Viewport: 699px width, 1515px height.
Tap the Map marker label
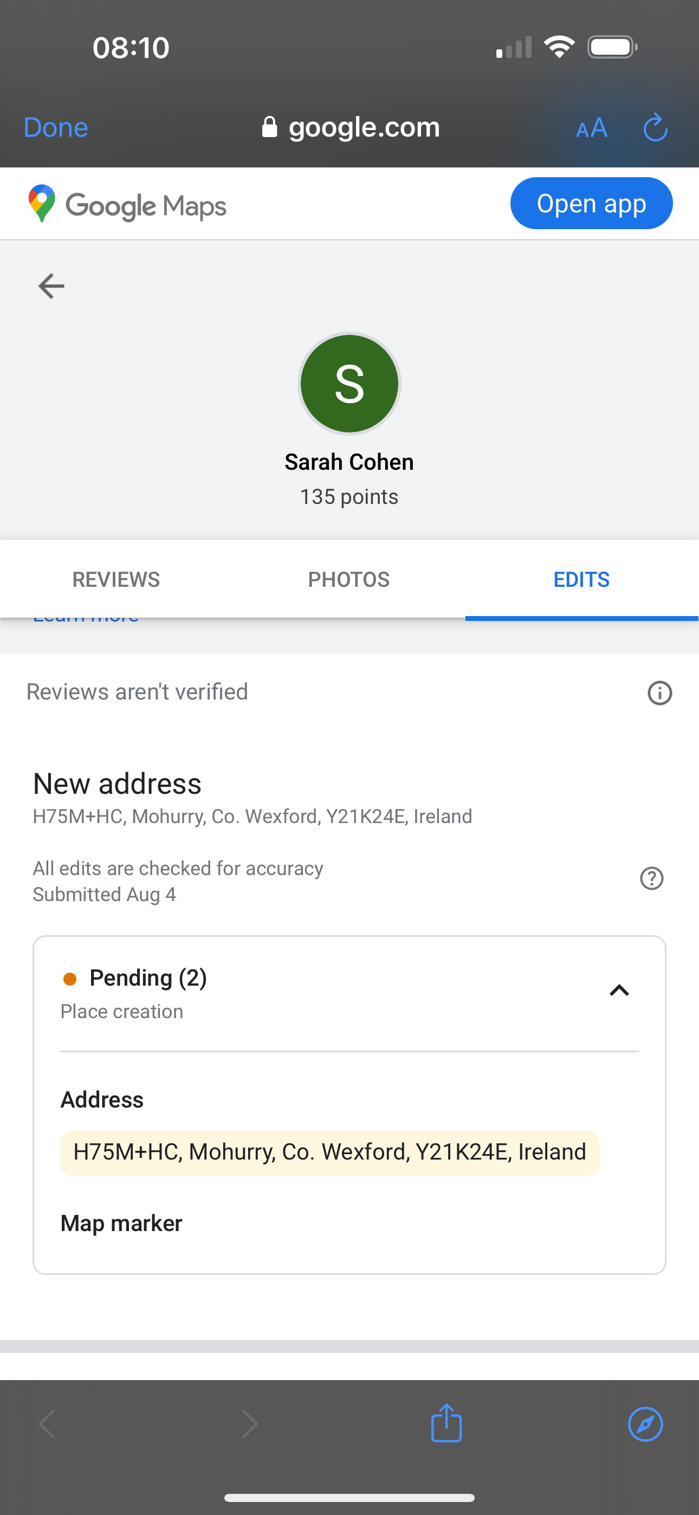[121, 1223]
